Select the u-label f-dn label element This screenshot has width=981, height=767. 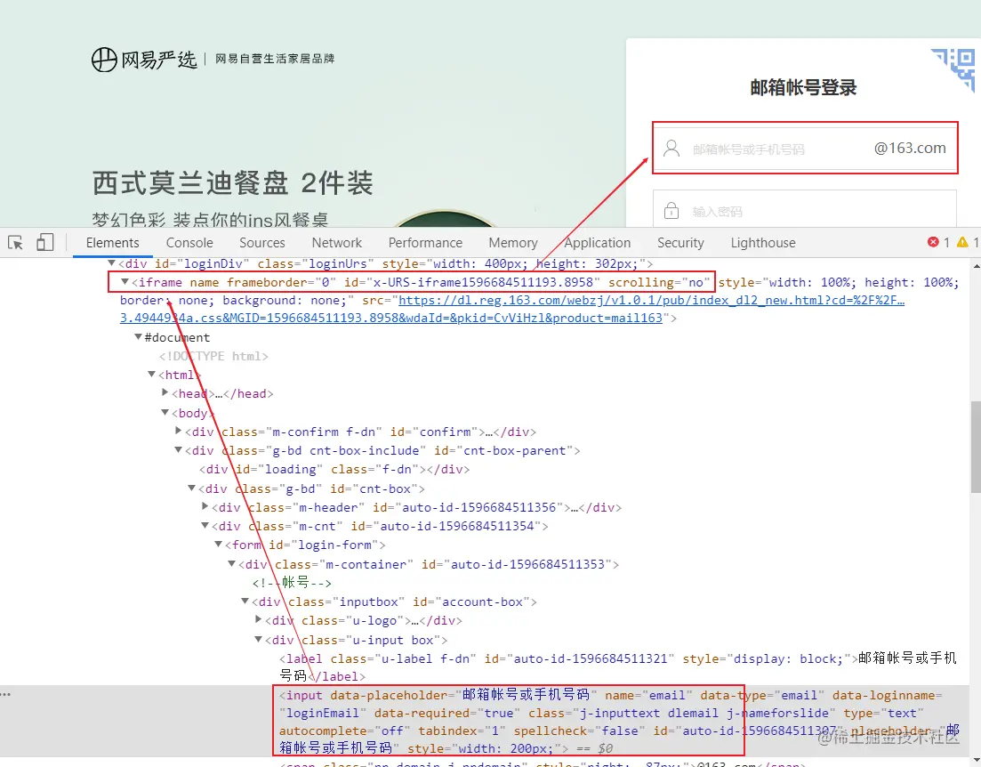point(618,667)
